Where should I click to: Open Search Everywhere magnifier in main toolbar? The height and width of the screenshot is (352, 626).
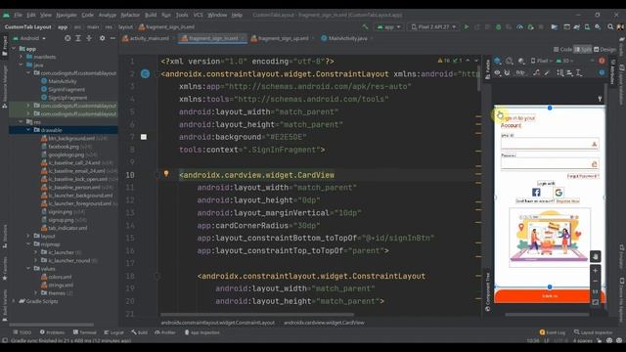point(610,26)
